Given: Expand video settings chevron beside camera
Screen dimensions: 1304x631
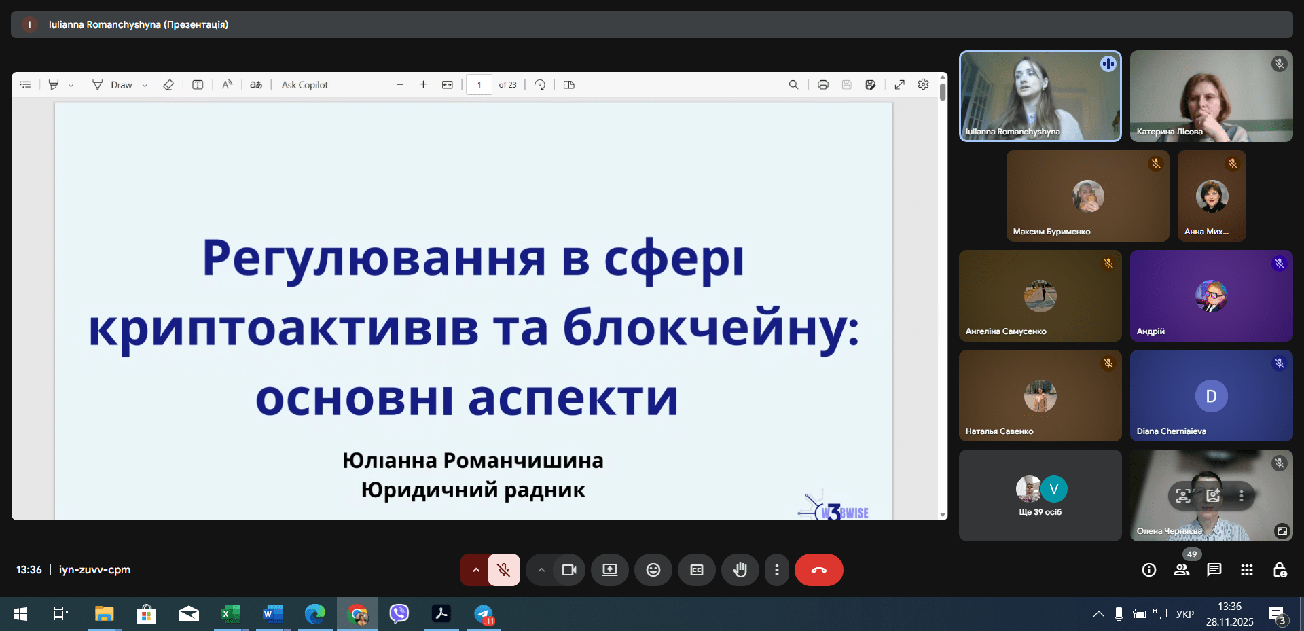Looking at the screenshot, I should (541, 570).
